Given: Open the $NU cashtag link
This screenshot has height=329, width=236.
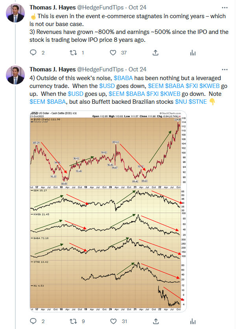Looking at the screenshot, I should [181, 102].
